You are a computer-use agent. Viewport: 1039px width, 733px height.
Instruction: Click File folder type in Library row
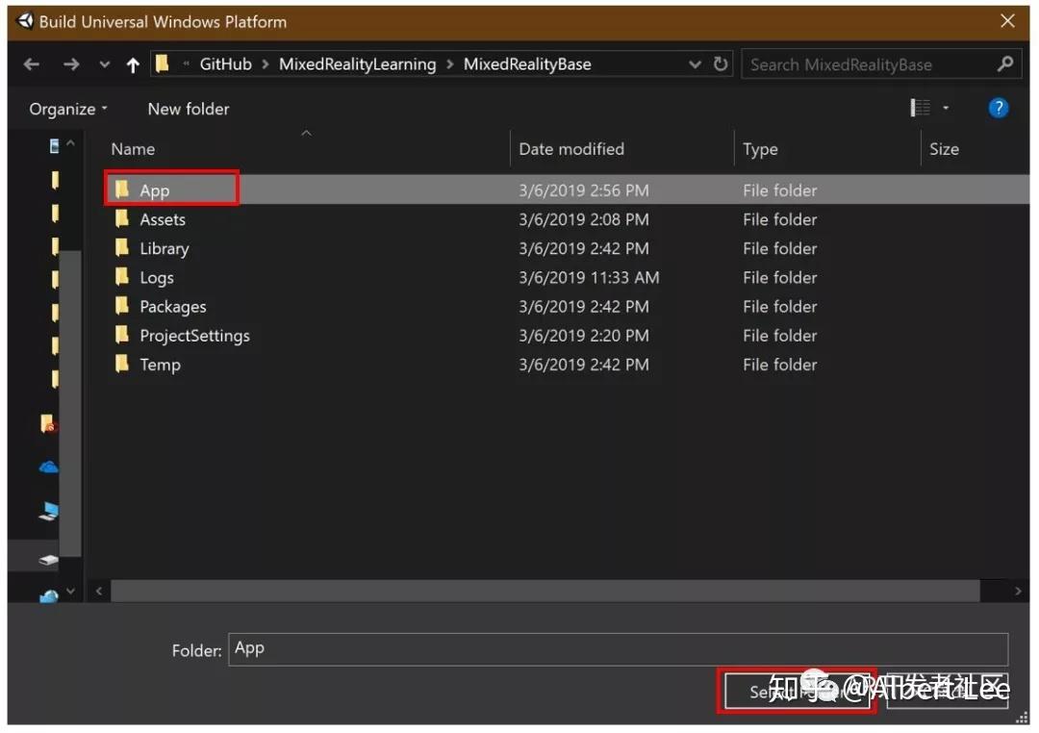click(780, 248)
